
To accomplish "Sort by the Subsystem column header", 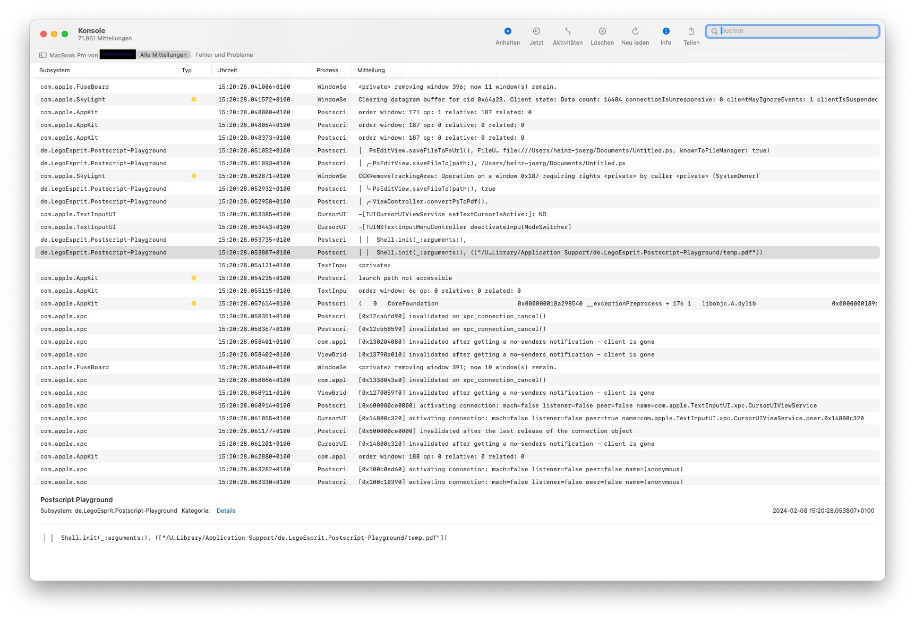I will pos(55,70).
